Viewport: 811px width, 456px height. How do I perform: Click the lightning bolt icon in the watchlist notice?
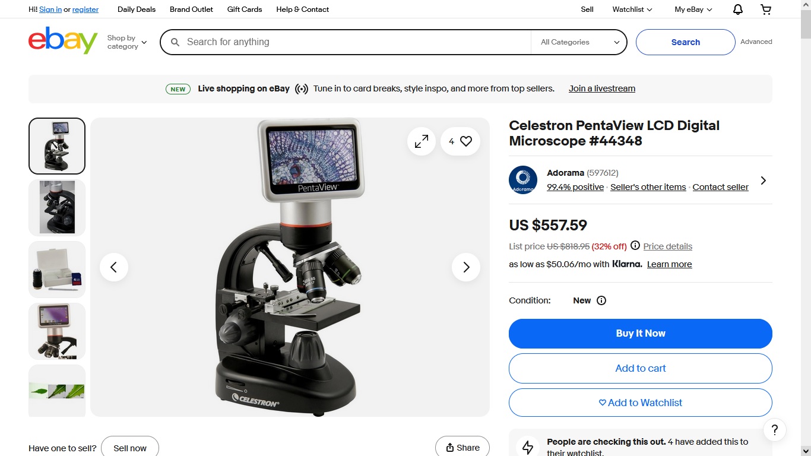[528, 447]
